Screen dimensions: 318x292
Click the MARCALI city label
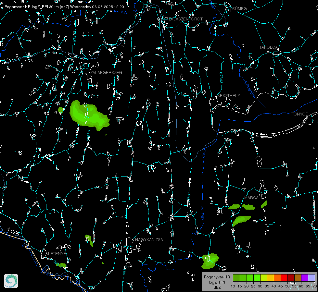click(x=253, y=198)
